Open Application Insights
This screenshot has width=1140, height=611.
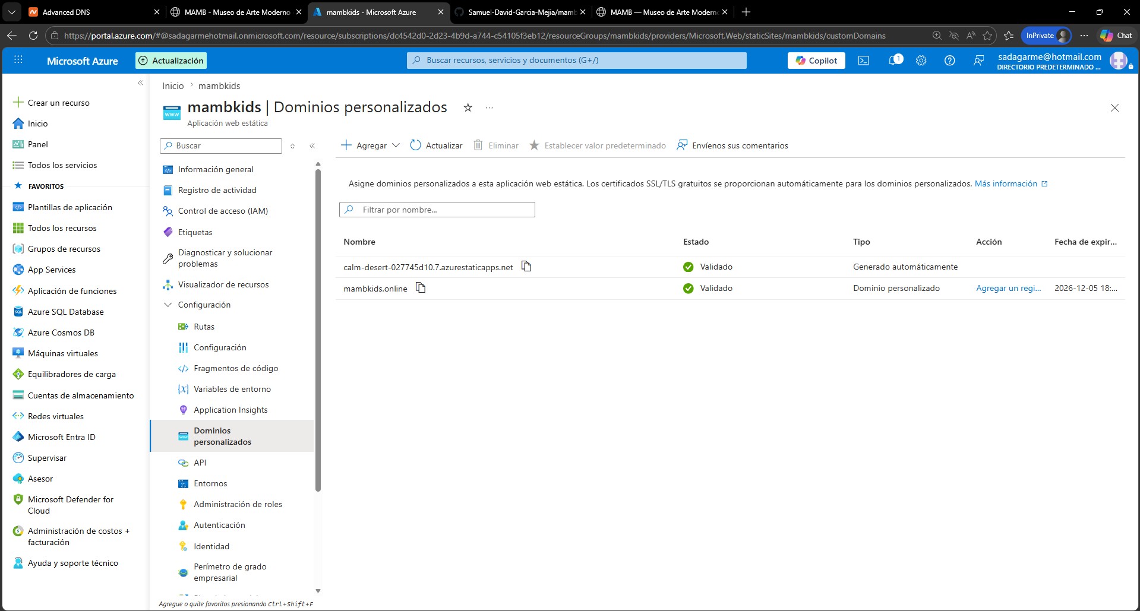click(230, 410)
